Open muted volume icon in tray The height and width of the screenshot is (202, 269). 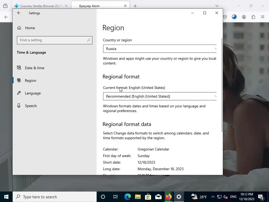pos(226,197)
